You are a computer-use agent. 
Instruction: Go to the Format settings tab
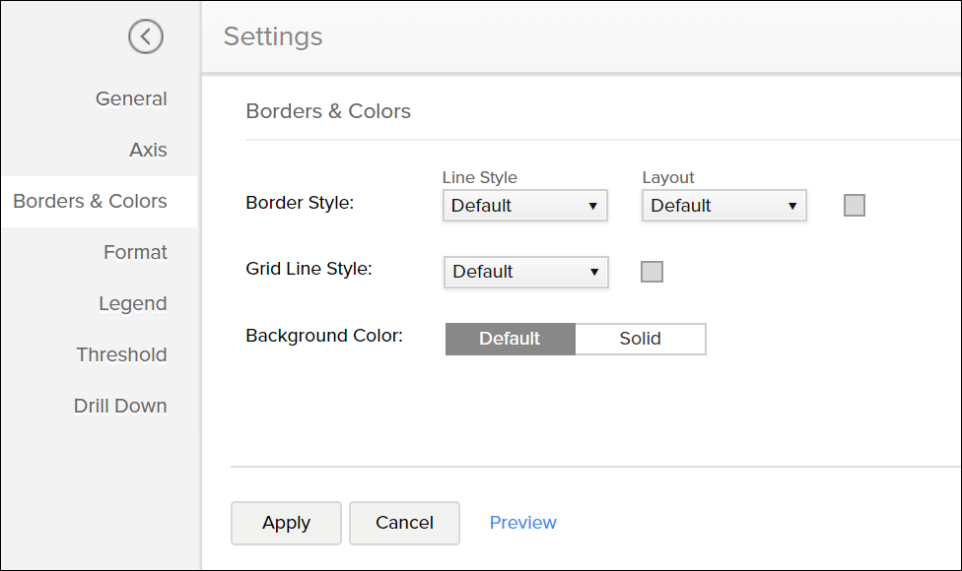coord(135,252)
